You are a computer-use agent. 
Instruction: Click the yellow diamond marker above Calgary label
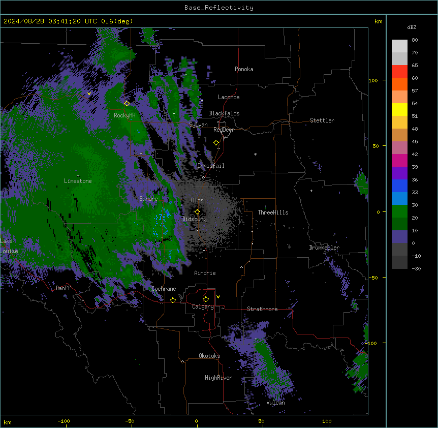point(206,299)
